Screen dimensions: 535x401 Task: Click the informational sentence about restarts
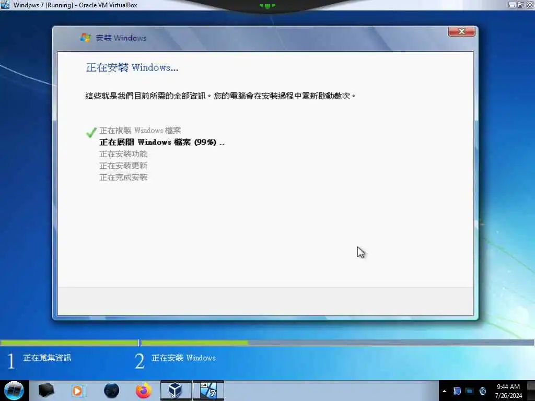click(x=220, y=96)
